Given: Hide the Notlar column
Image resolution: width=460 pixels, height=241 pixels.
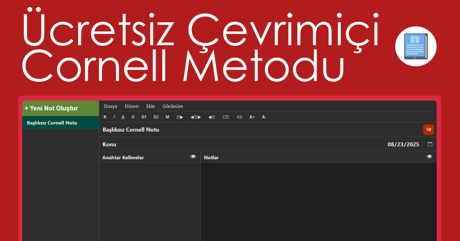Looking at the screenshot, I should point(429,157).
